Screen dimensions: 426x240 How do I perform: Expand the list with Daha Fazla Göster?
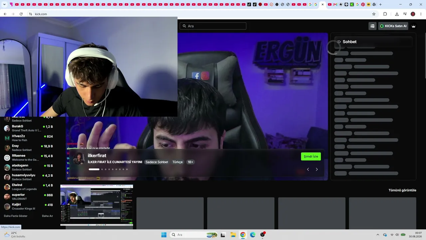tap(16, 216)
